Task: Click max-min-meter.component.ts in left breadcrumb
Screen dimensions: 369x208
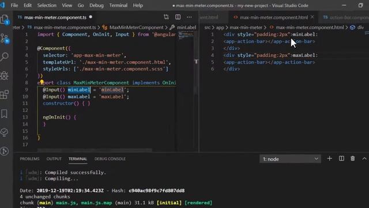Action: point(65,27)
